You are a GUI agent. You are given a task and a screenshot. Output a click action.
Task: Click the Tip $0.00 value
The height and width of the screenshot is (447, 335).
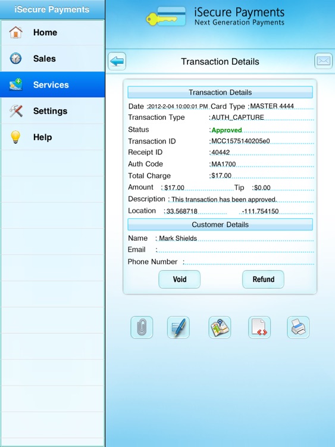click(262, 188)
